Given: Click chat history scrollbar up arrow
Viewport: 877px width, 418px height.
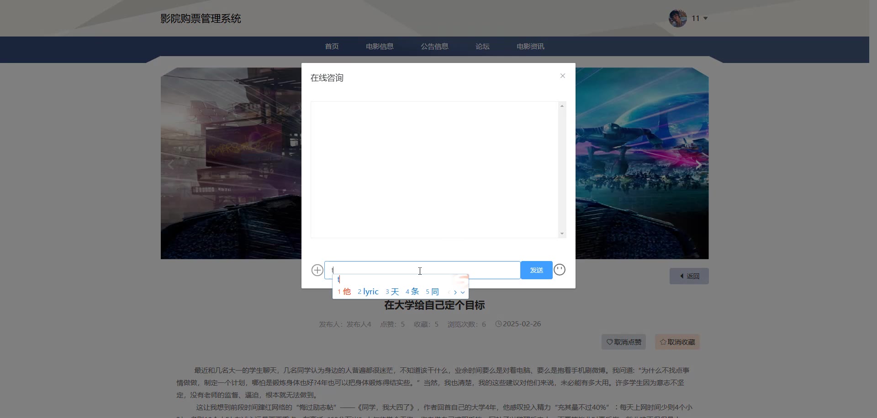Looking at the screenshot, I should (x=562, y=106).
